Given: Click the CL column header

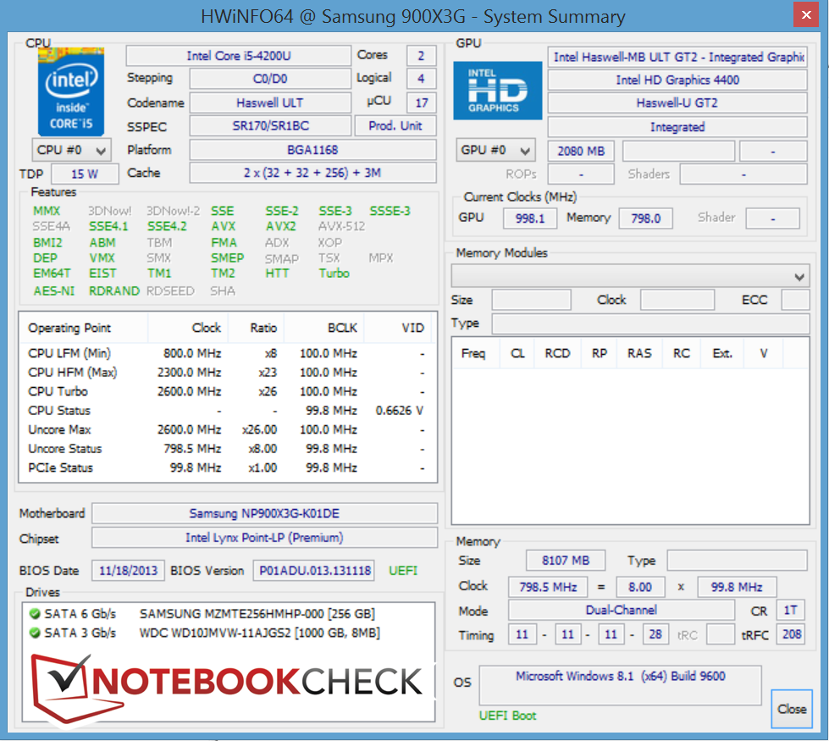Looking at the screenshot, I should point(517,353).
